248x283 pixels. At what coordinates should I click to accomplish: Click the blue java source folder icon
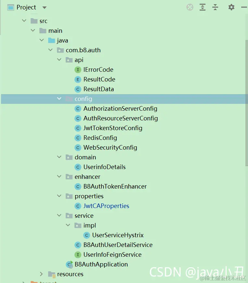click(x=52, y=41)
